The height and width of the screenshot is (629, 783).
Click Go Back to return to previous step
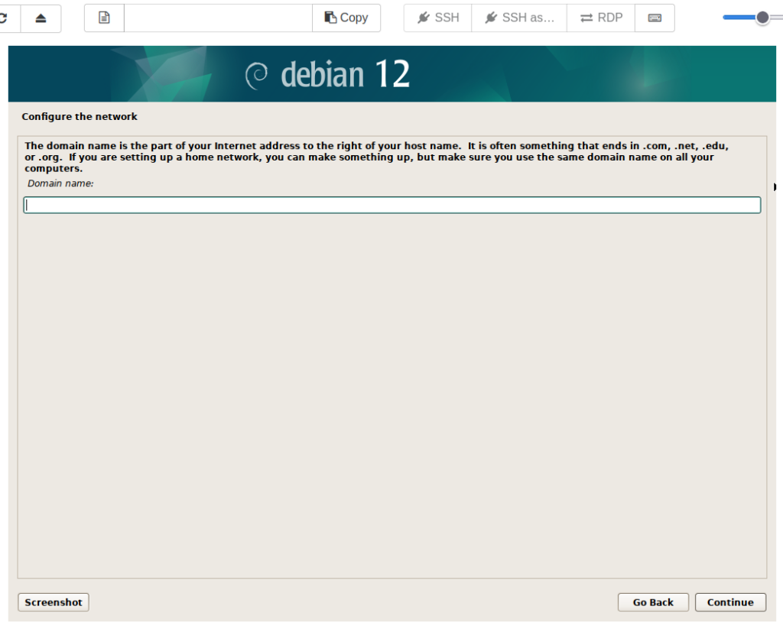(653, 602)
